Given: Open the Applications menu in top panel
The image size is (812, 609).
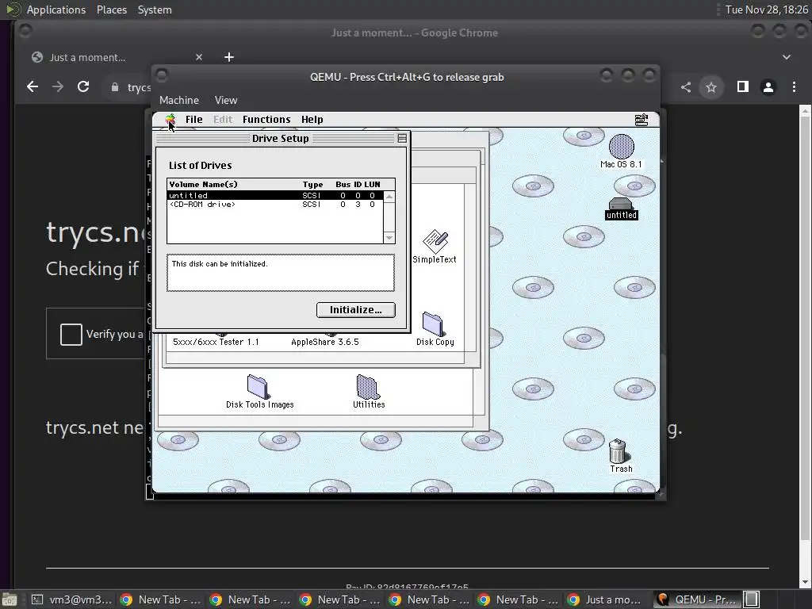Looking at the screenshot, I should [x=56, y=10].
